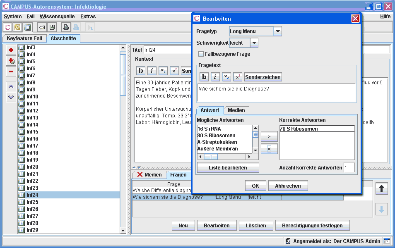Open the Wissensquelle menu

(x=57, y=17)
